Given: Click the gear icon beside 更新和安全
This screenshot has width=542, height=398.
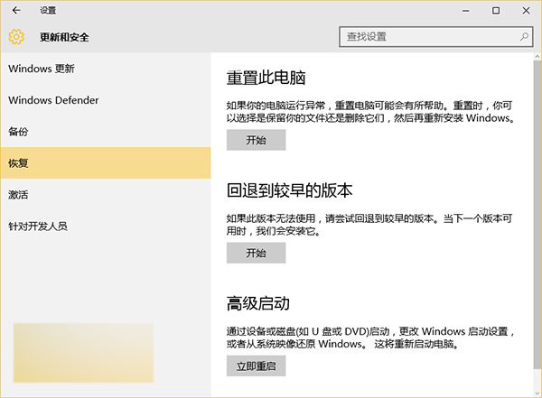Looking at the screenshot, I should click(15, 37).
